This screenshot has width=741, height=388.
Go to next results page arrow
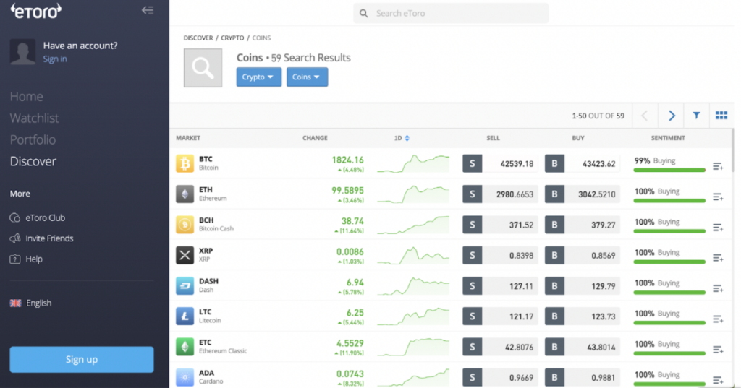[672, 115]
